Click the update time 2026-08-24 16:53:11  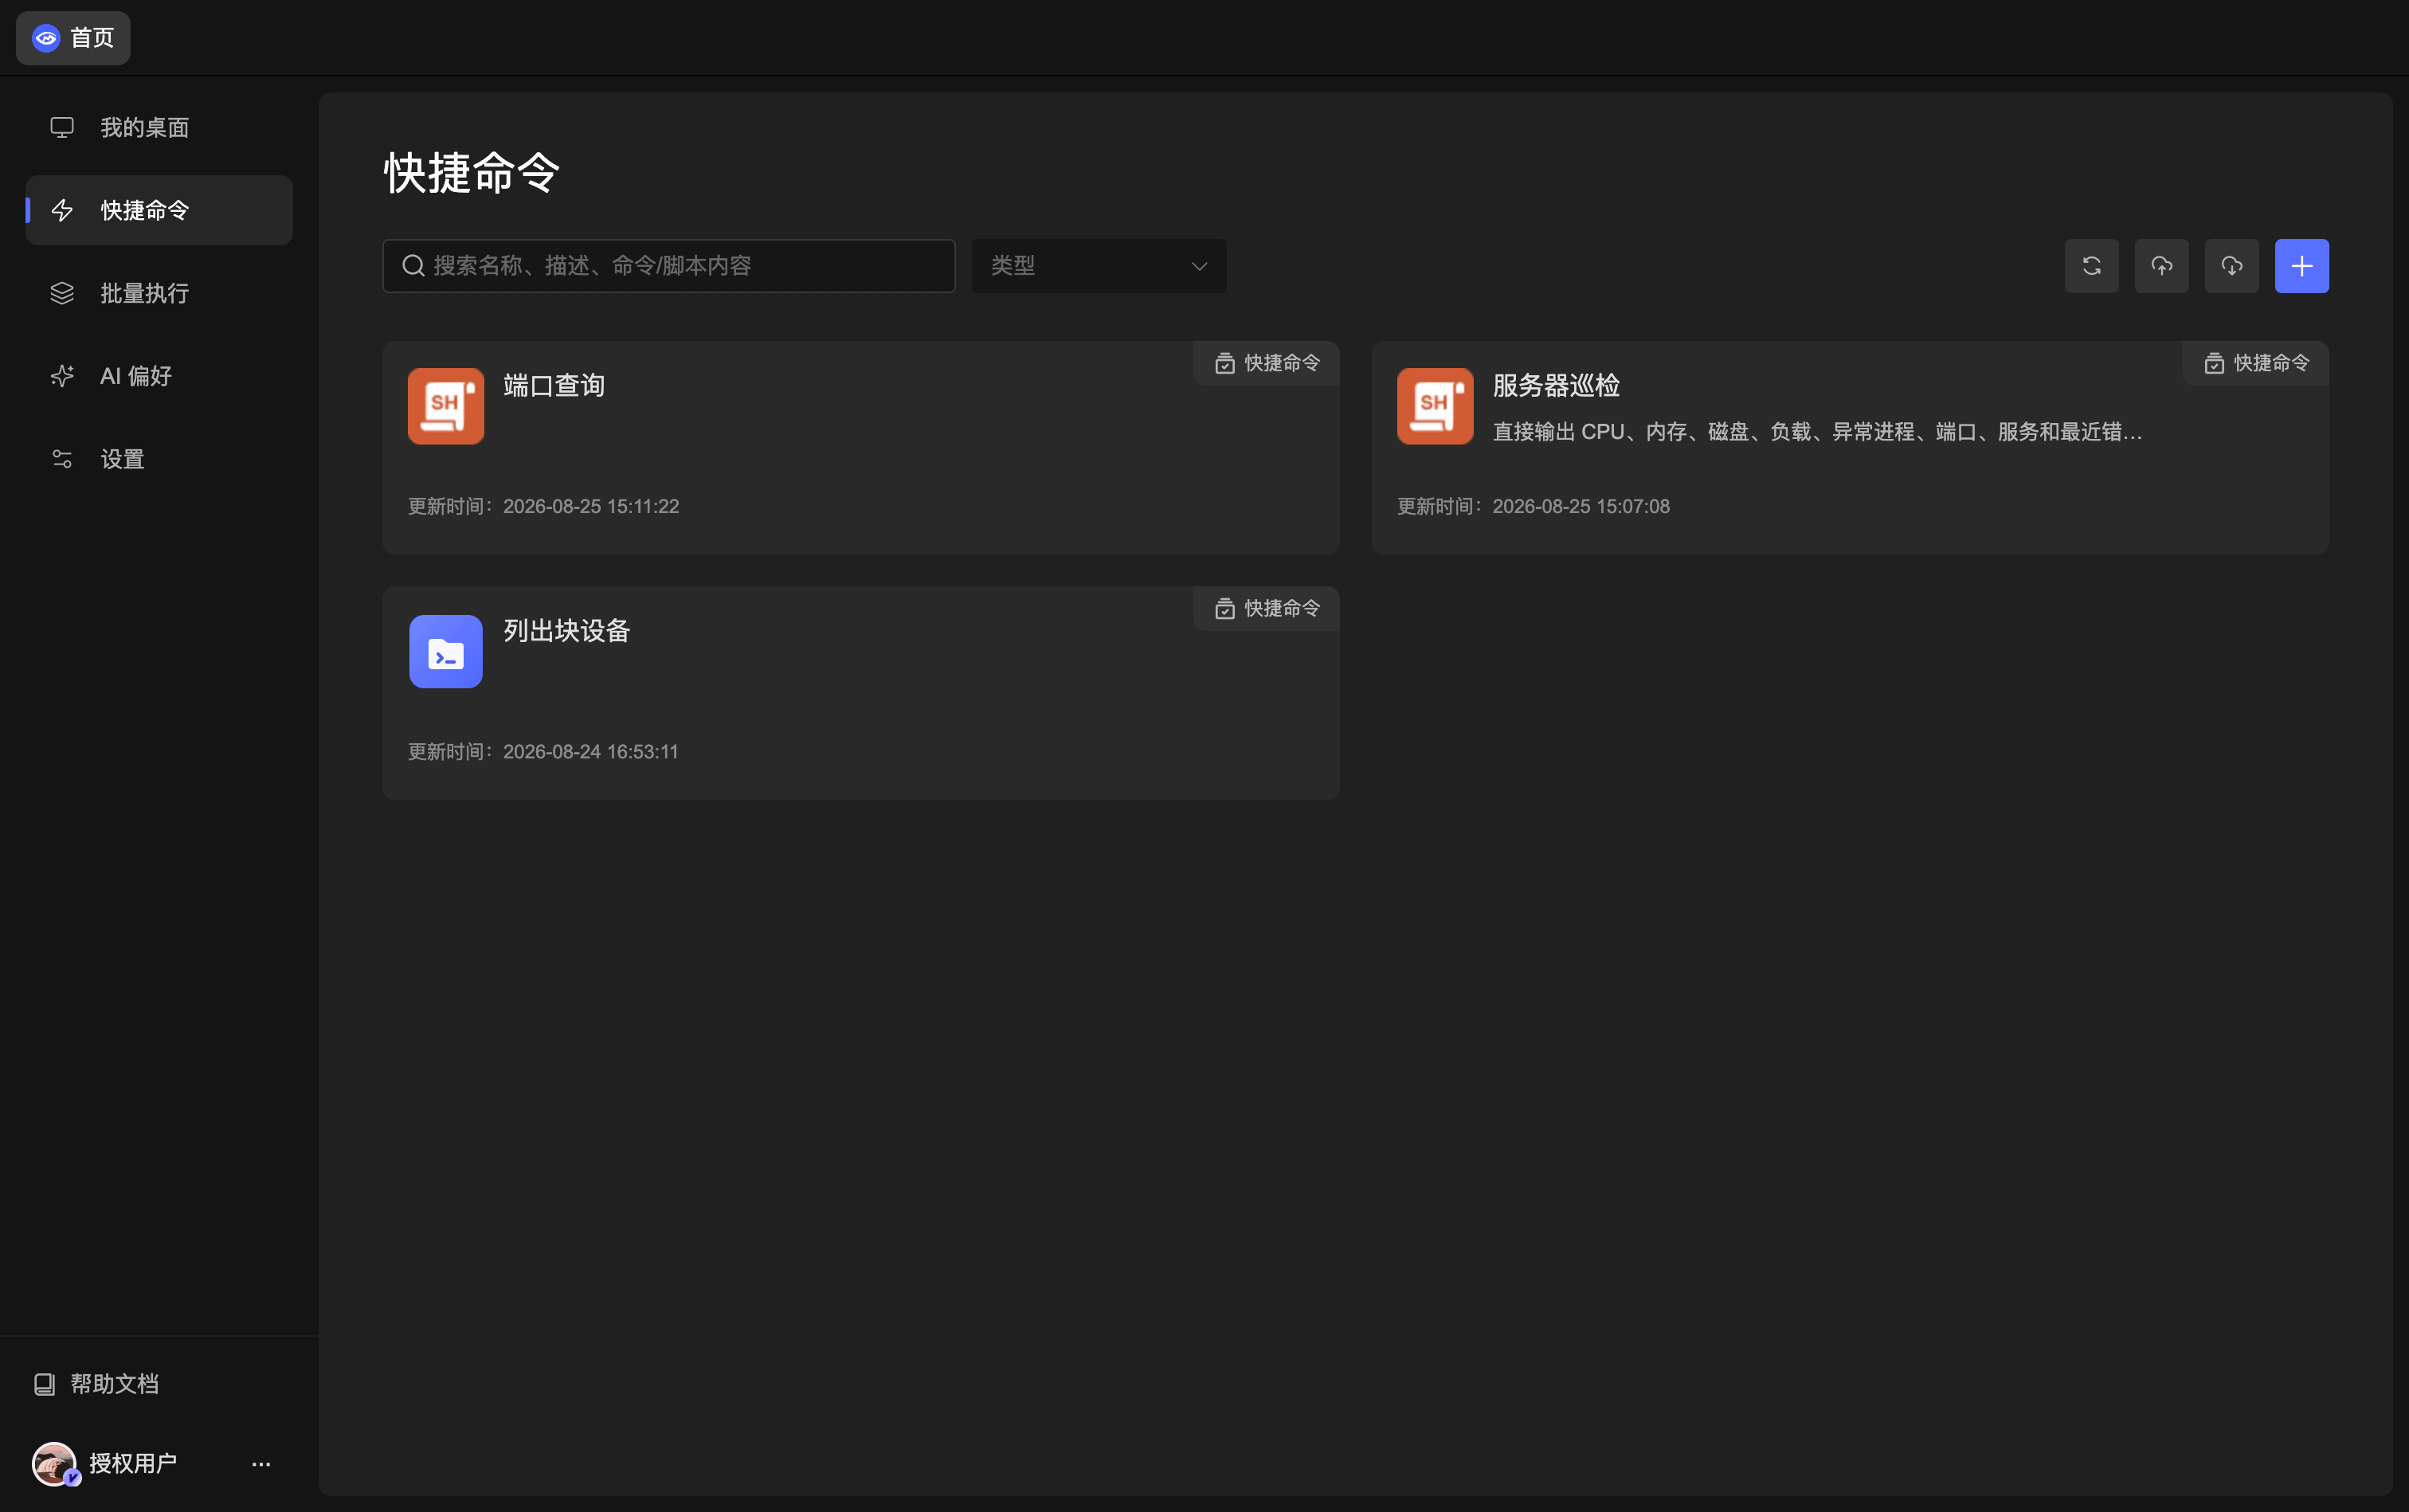point(591,752)
